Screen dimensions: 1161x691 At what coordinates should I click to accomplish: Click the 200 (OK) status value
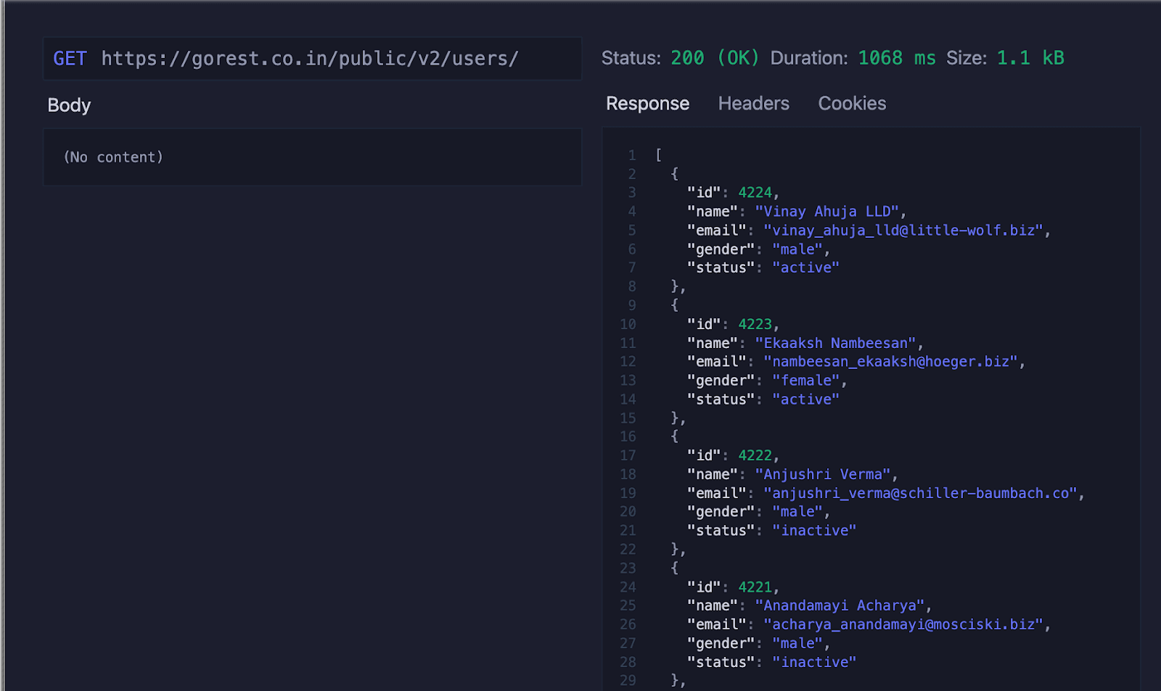(x=715, y=58)
